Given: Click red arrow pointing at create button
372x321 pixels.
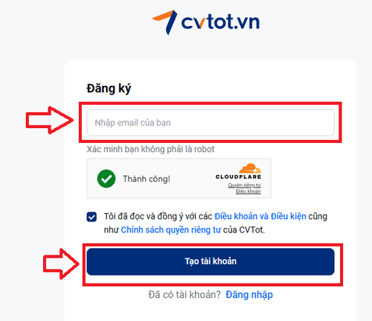Looking at the screenshot, I should [61, 264].
